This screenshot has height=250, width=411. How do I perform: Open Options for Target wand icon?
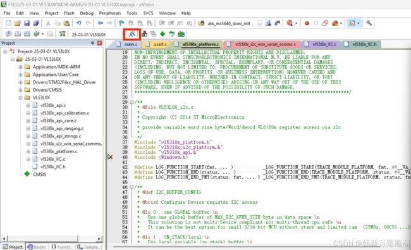click(x=132, y=34)
